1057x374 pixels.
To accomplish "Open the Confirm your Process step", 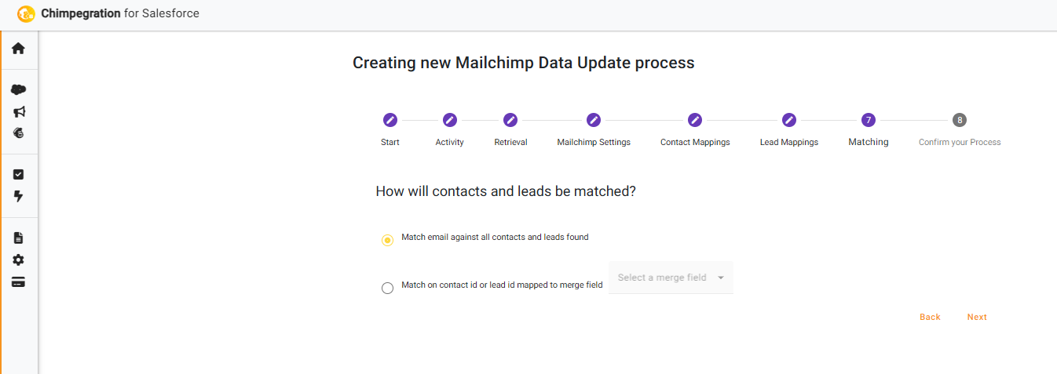I will pos(960,120).
